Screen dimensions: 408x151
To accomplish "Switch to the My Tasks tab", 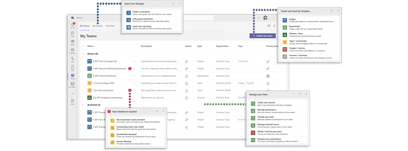I will pyautogui.click(x=110, y=26).
